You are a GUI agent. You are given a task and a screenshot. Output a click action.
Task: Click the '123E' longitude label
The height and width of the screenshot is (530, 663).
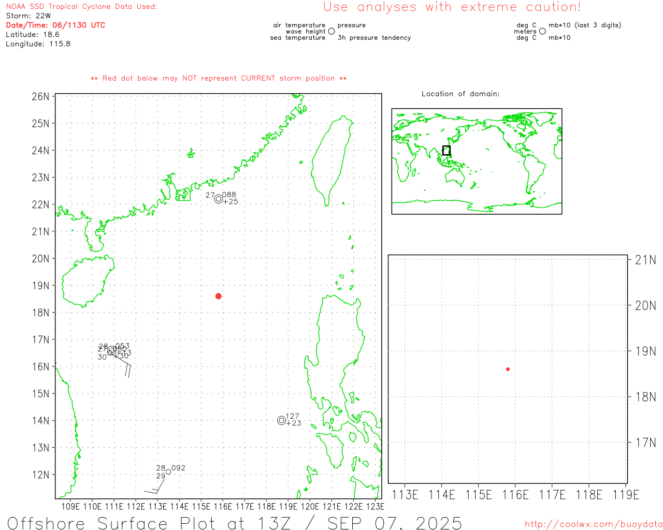pos(375,506)
